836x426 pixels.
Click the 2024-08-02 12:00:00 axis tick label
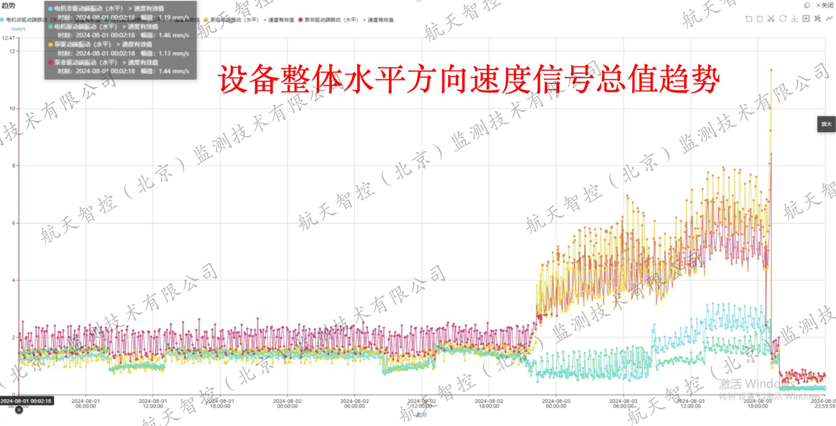coord(422,403)
